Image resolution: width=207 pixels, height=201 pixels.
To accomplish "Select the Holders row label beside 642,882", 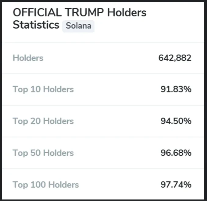I will tap(28, 58).
